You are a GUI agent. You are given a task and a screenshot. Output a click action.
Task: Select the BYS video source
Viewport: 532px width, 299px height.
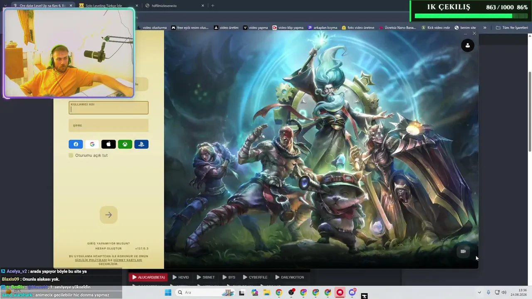coord(229,277)
